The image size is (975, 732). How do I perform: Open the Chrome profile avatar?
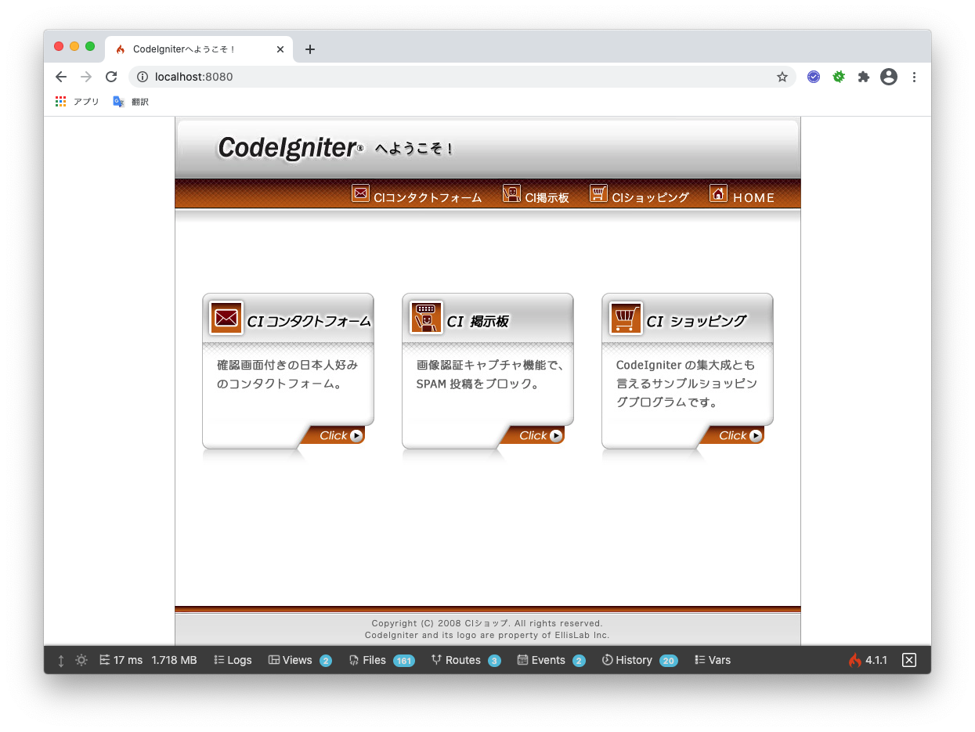point(889,77)
